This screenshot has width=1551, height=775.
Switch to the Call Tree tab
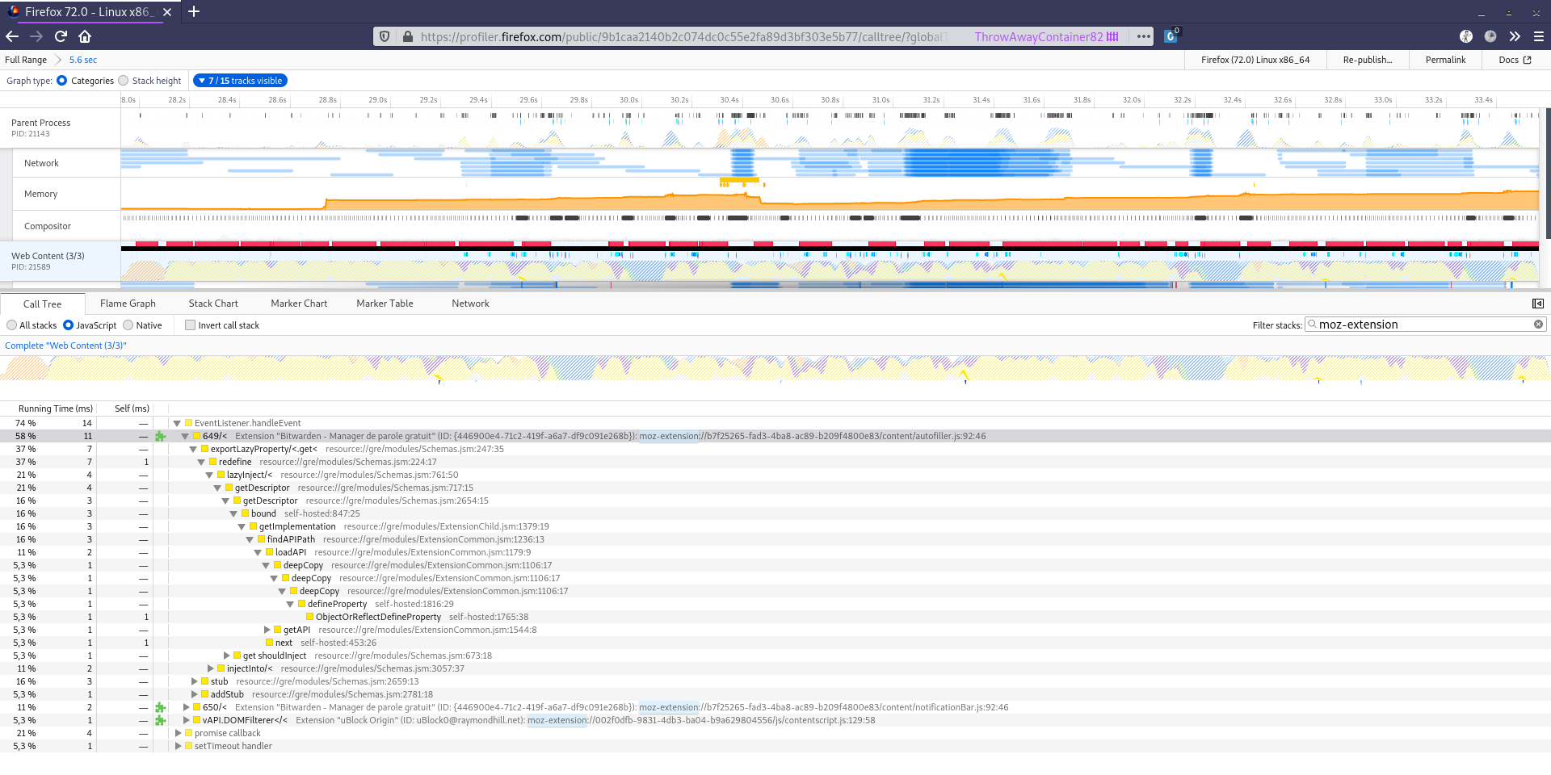click(x=42, y=304)
